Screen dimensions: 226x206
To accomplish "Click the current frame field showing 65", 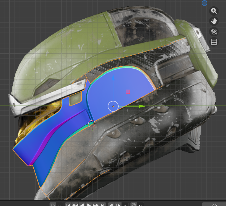I will pyautogui.click(x=214, y=205).
